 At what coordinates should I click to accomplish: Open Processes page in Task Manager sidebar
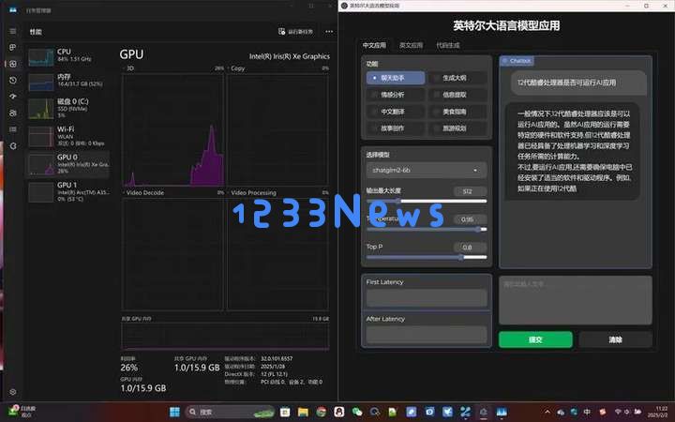(13, 48)
